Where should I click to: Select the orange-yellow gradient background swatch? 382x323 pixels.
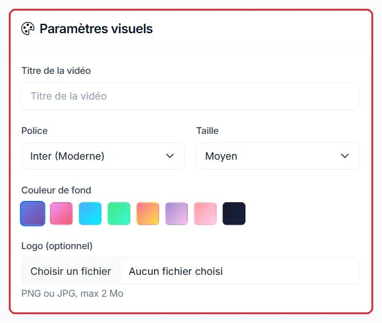[x=148, y=213]
